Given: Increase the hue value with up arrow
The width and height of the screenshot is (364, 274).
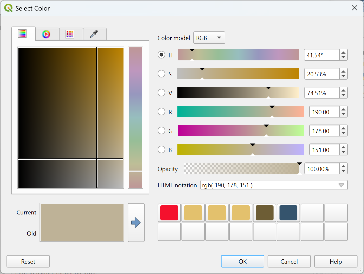Looking at the screenshot, I should (343, 53).
